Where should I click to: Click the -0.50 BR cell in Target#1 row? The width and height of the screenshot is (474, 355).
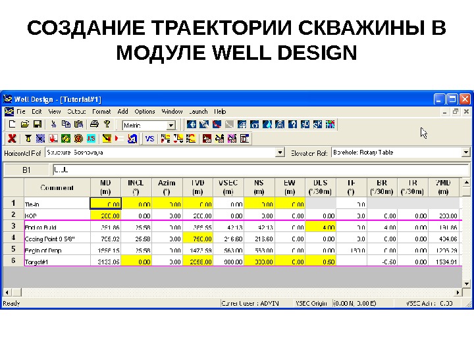pyautogui.click(x=382, y=261)
